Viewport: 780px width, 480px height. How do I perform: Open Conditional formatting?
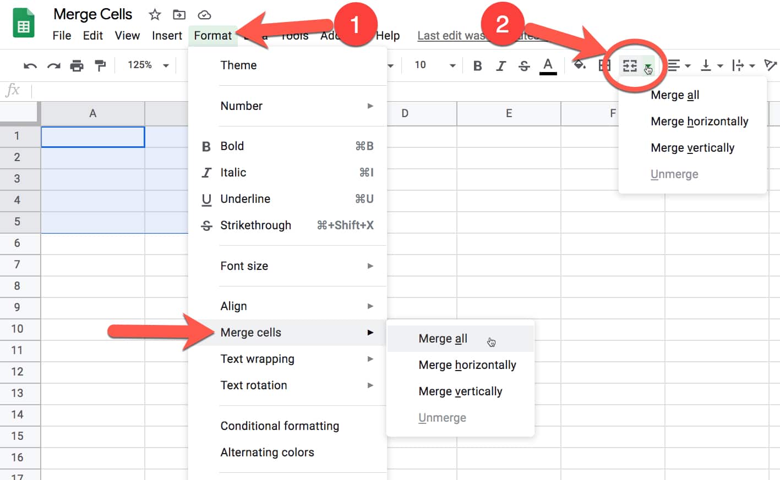(287, 426)
